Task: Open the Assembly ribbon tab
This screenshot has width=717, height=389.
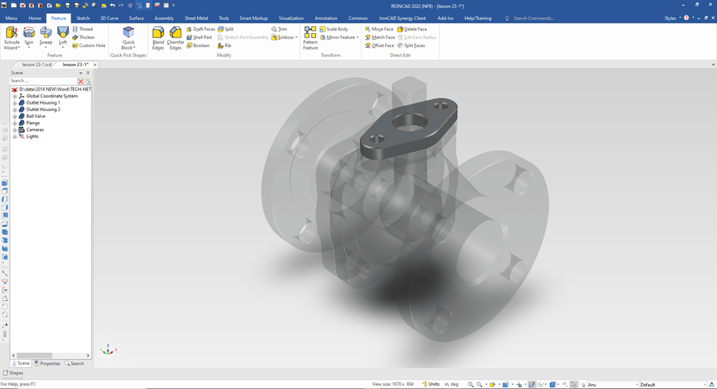Action: tap(164, 18)
